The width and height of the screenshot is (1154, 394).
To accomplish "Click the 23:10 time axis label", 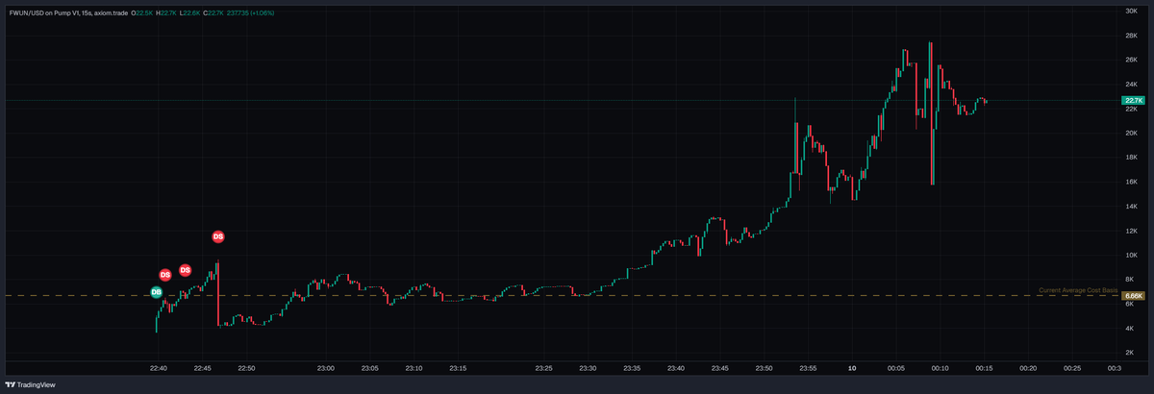I will click(x=414, y=368).
